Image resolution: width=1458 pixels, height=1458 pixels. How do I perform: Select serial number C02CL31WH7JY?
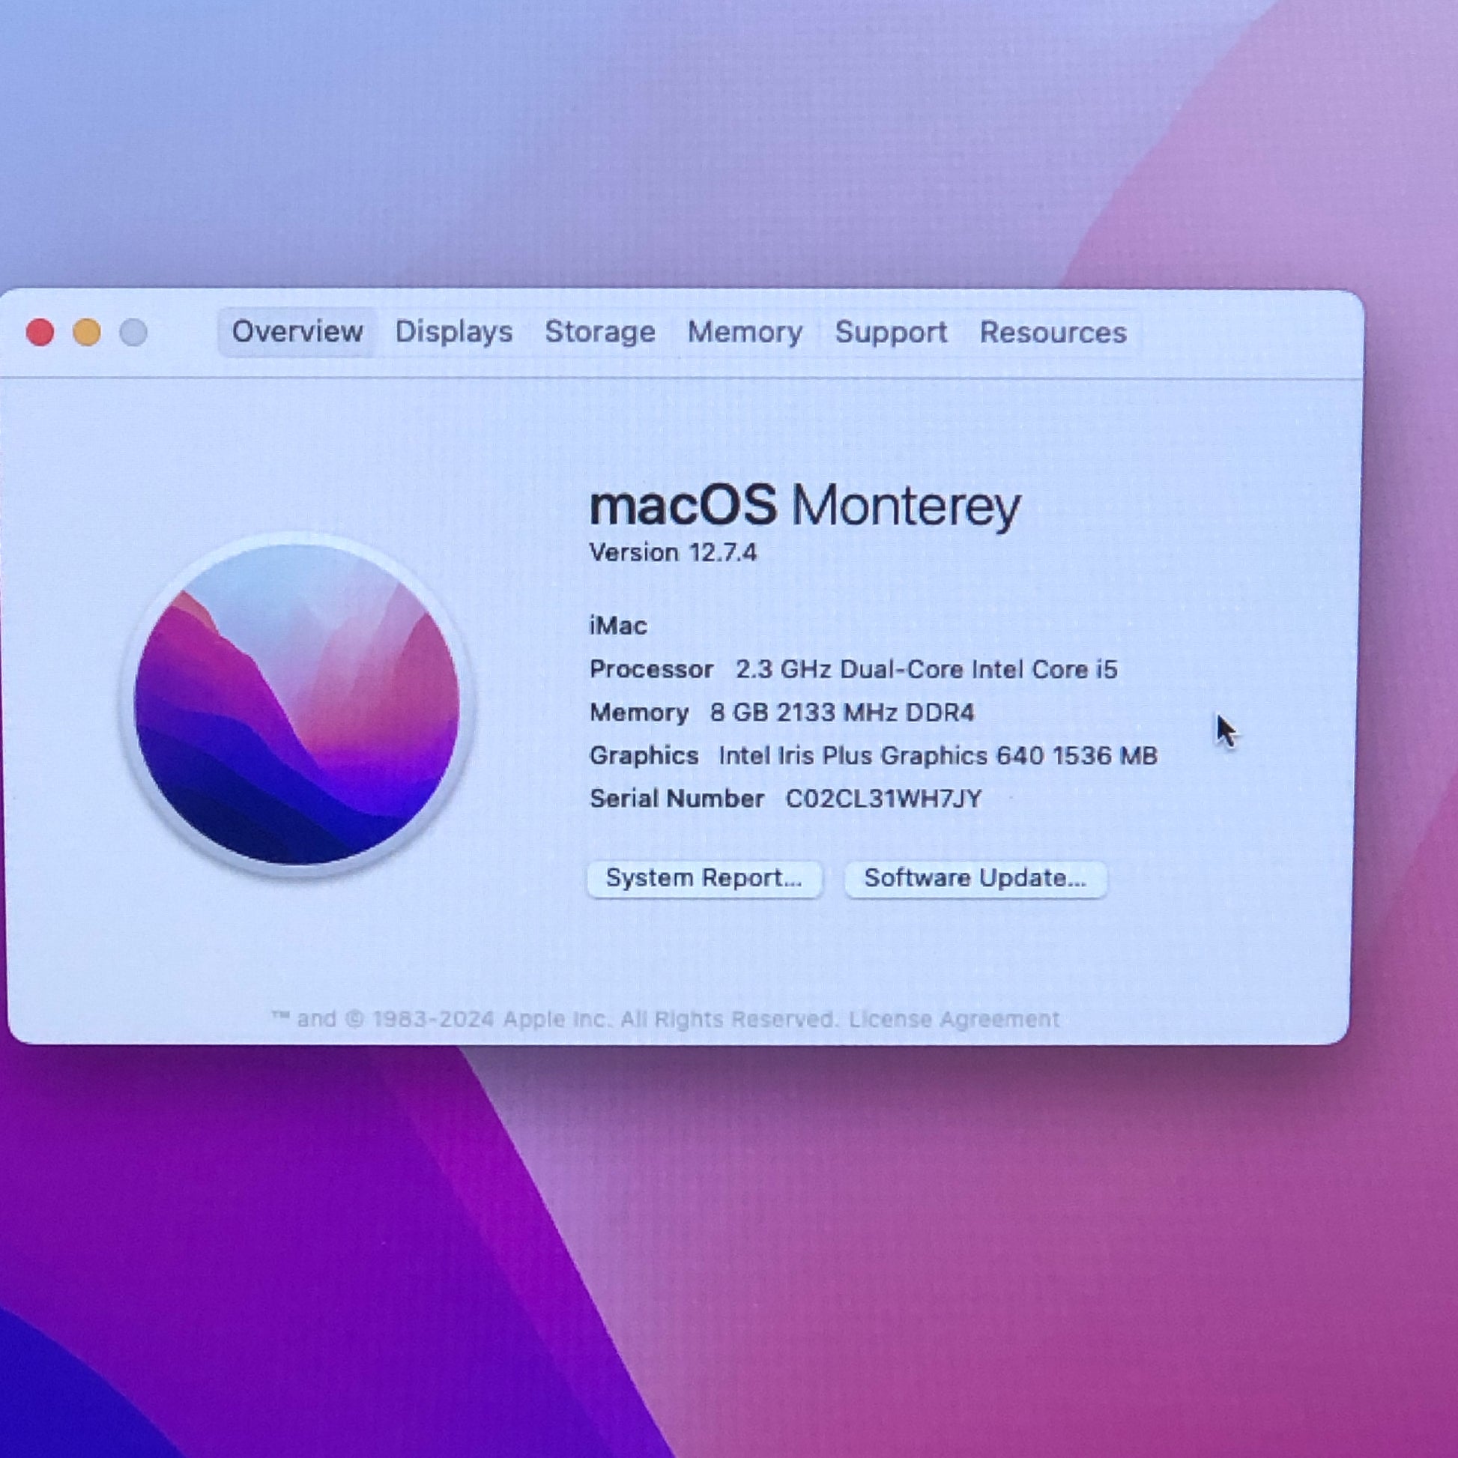(883, 799)
